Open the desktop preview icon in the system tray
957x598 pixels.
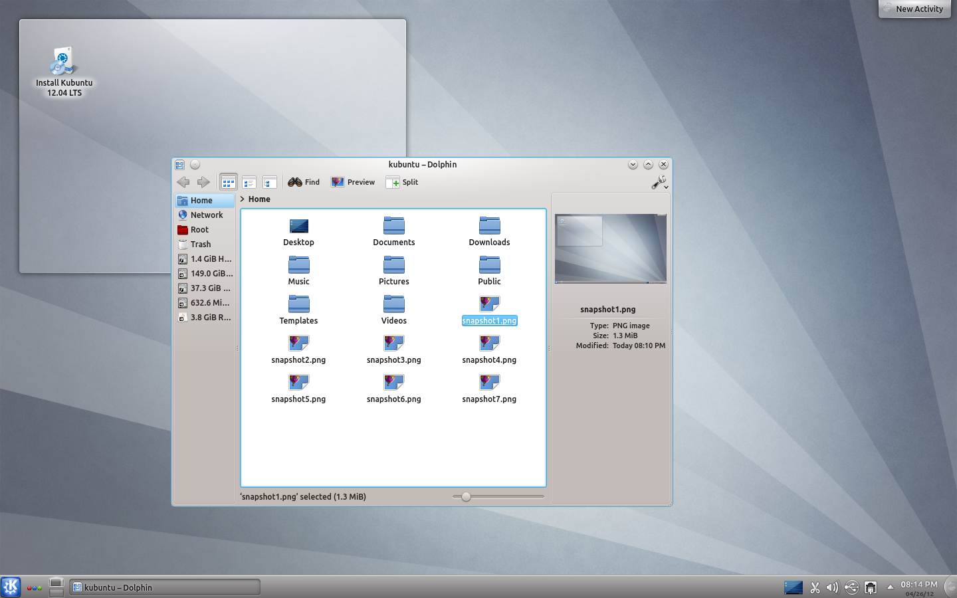point(794,587)
